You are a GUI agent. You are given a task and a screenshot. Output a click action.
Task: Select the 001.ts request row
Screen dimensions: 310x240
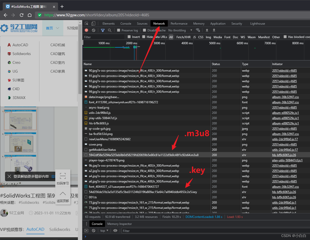point(196,197)
